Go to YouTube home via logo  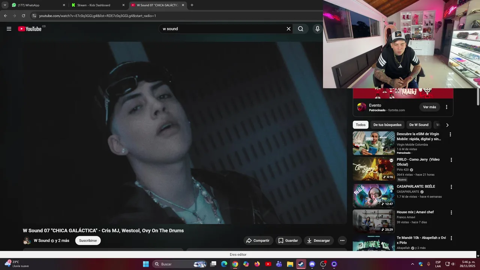[30, 29]
